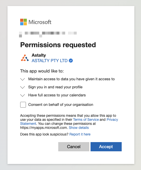Open the Terms of Service link
The width and height of the screenshot is (141, 170).
(x=86, y=120)
